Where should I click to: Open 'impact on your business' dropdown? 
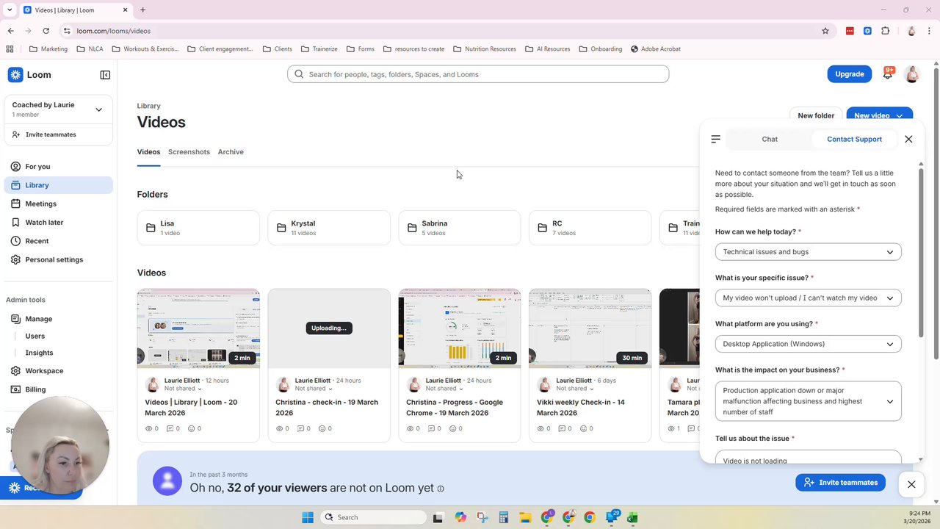click(808, 401)
